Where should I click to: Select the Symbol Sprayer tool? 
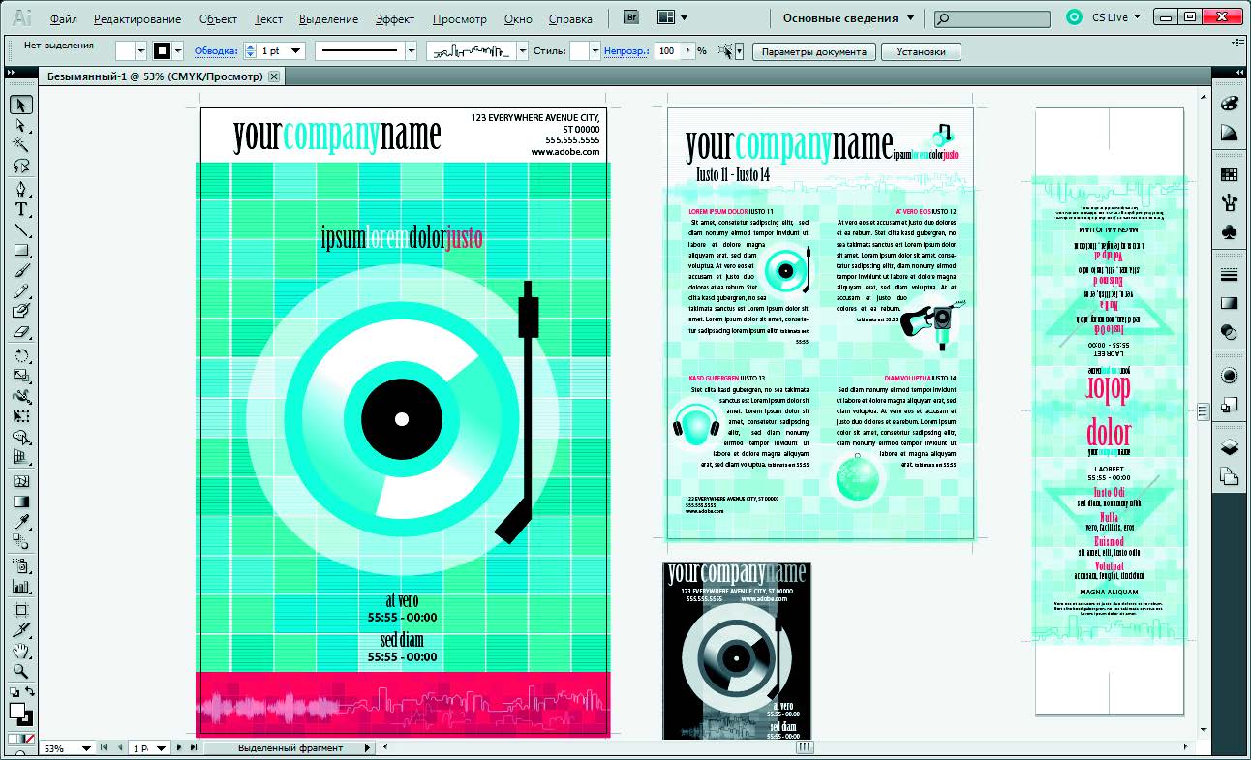(21, 565)
